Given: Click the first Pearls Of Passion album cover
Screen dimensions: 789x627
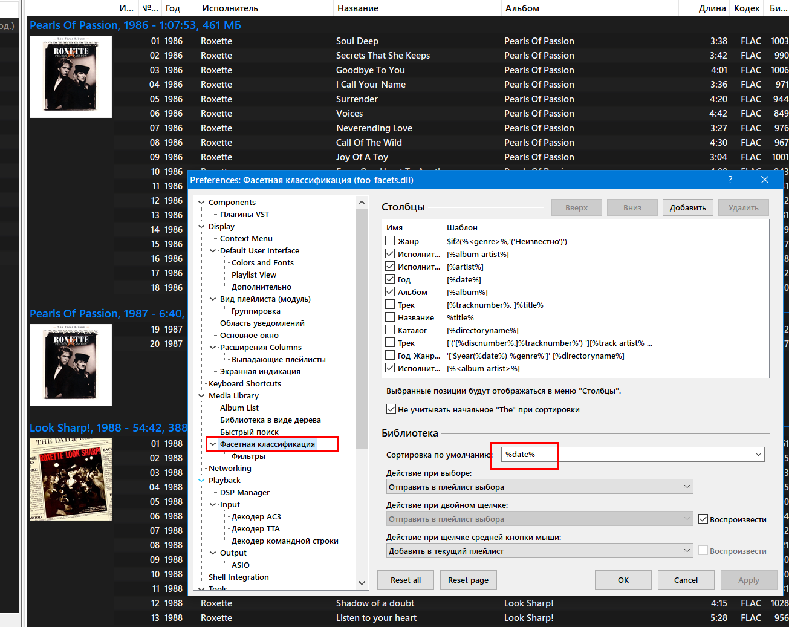Looking at the screenshot, I should point(71,77).
